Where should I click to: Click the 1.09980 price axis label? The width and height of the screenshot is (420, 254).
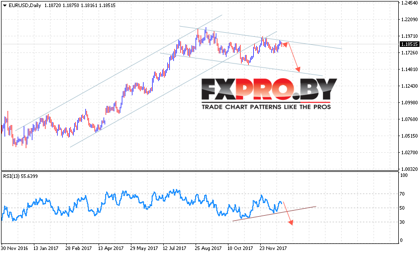409,103
